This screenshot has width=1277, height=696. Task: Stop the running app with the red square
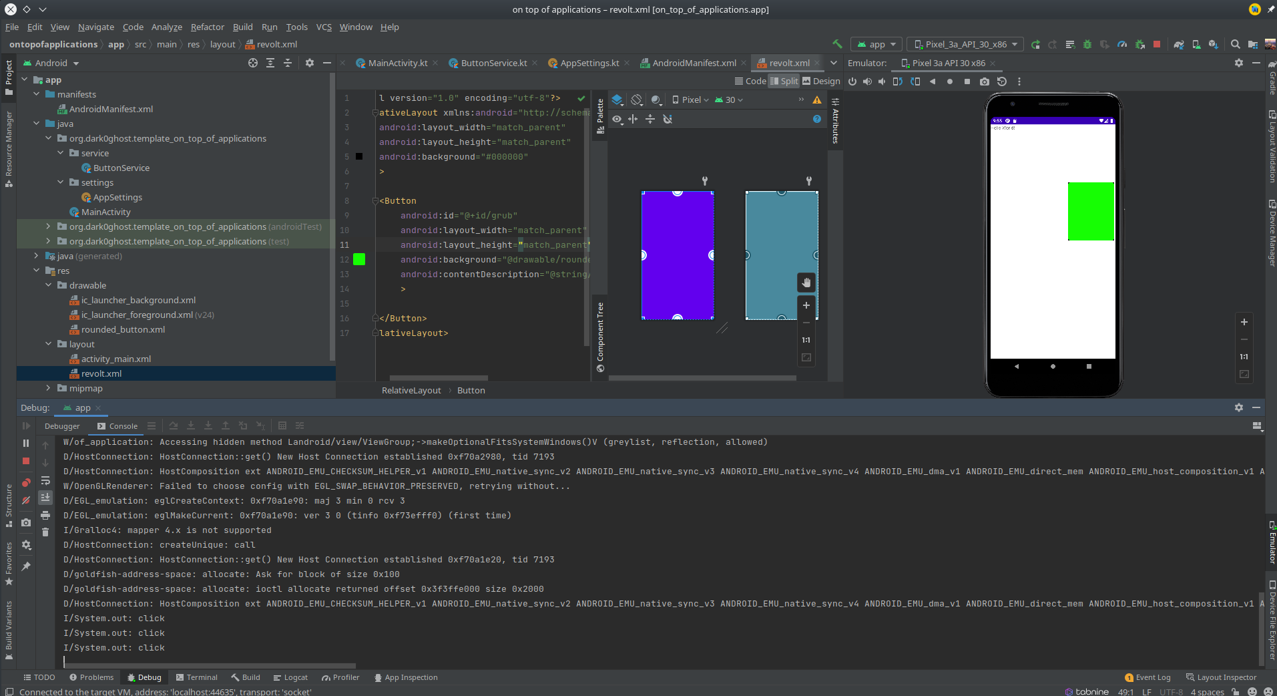tap(1157, 44)
